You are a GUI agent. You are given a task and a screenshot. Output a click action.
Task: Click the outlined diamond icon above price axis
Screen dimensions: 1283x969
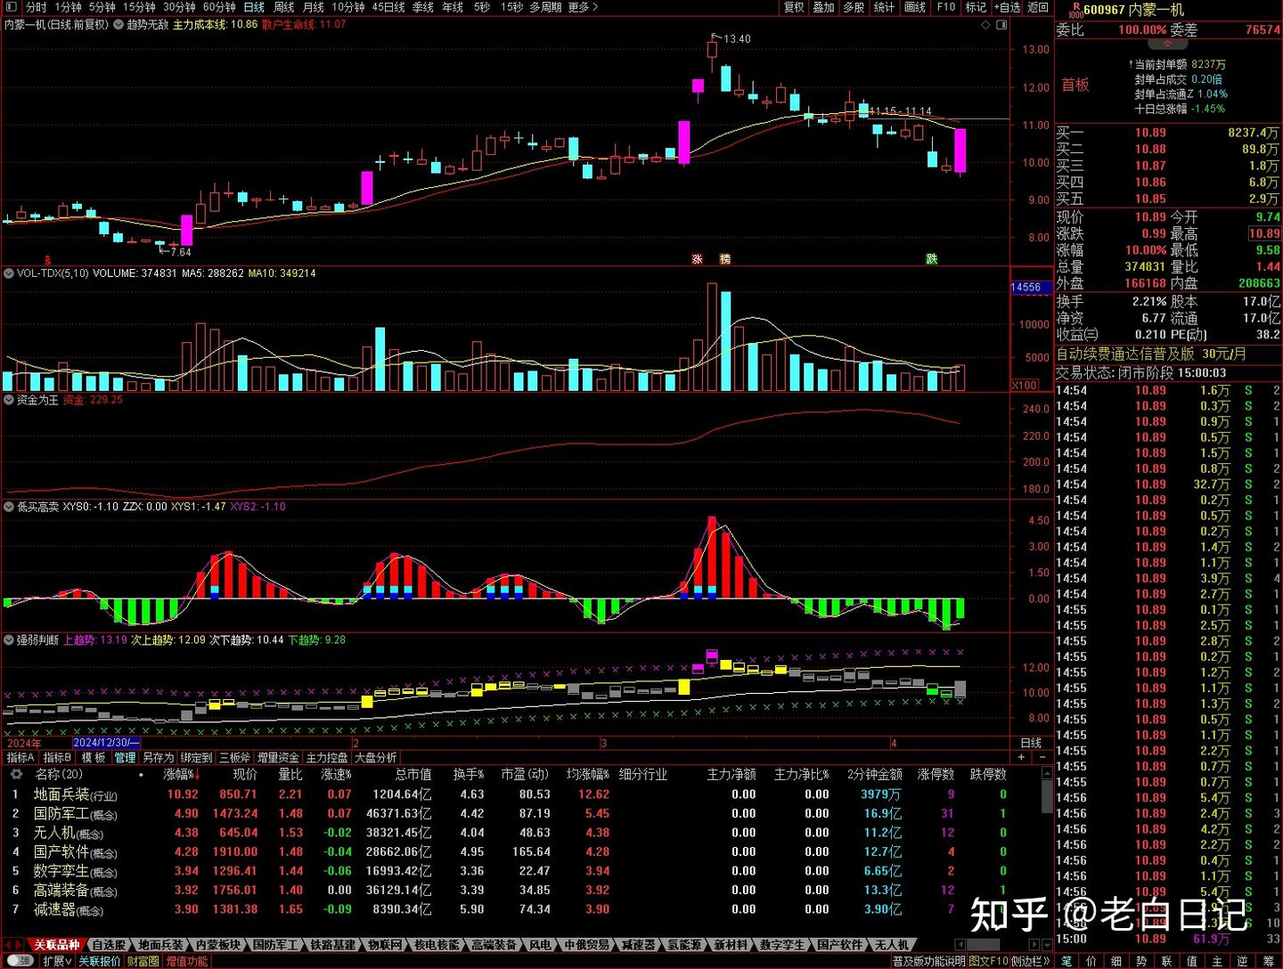[985, 25]
